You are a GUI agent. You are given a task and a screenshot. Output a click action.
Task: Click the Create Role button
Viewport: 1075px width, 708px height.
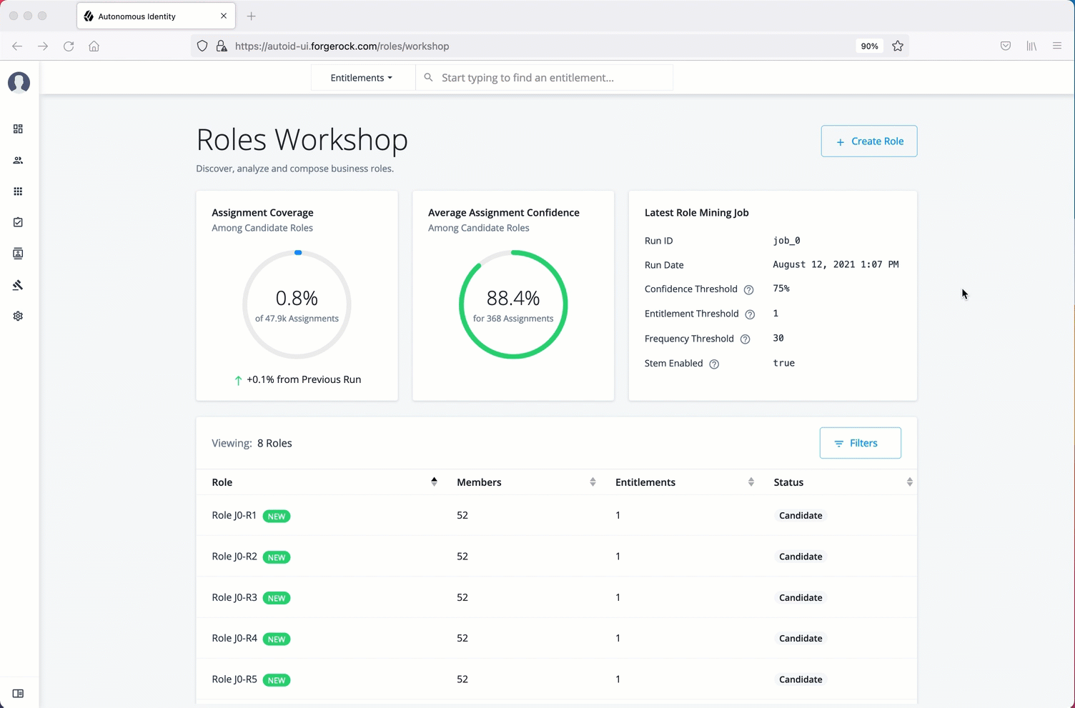click(868, 141)
